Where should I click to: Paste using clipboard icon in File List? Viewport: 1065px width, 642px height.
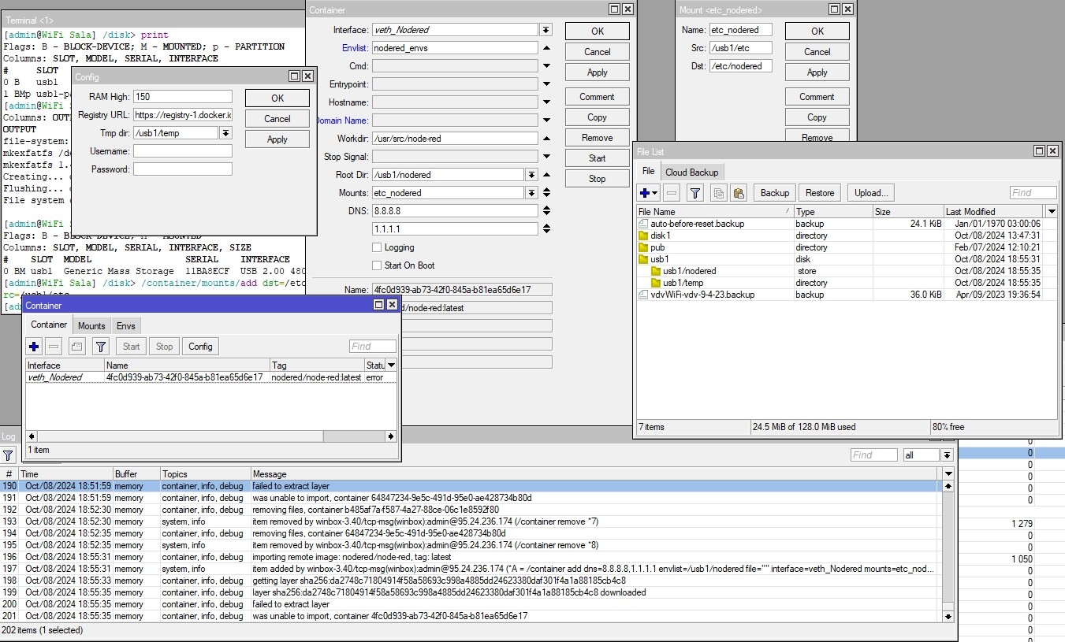coord(739,193)
